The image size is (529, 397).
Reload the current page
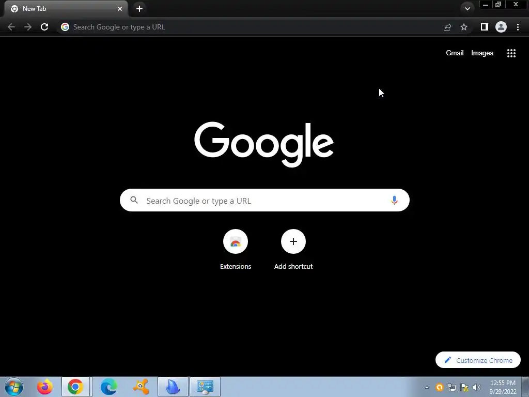point(44,27)
